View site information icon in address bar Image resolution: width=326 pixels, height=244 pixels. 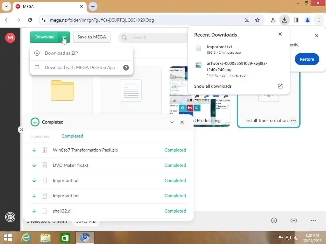tap(44, 20)
